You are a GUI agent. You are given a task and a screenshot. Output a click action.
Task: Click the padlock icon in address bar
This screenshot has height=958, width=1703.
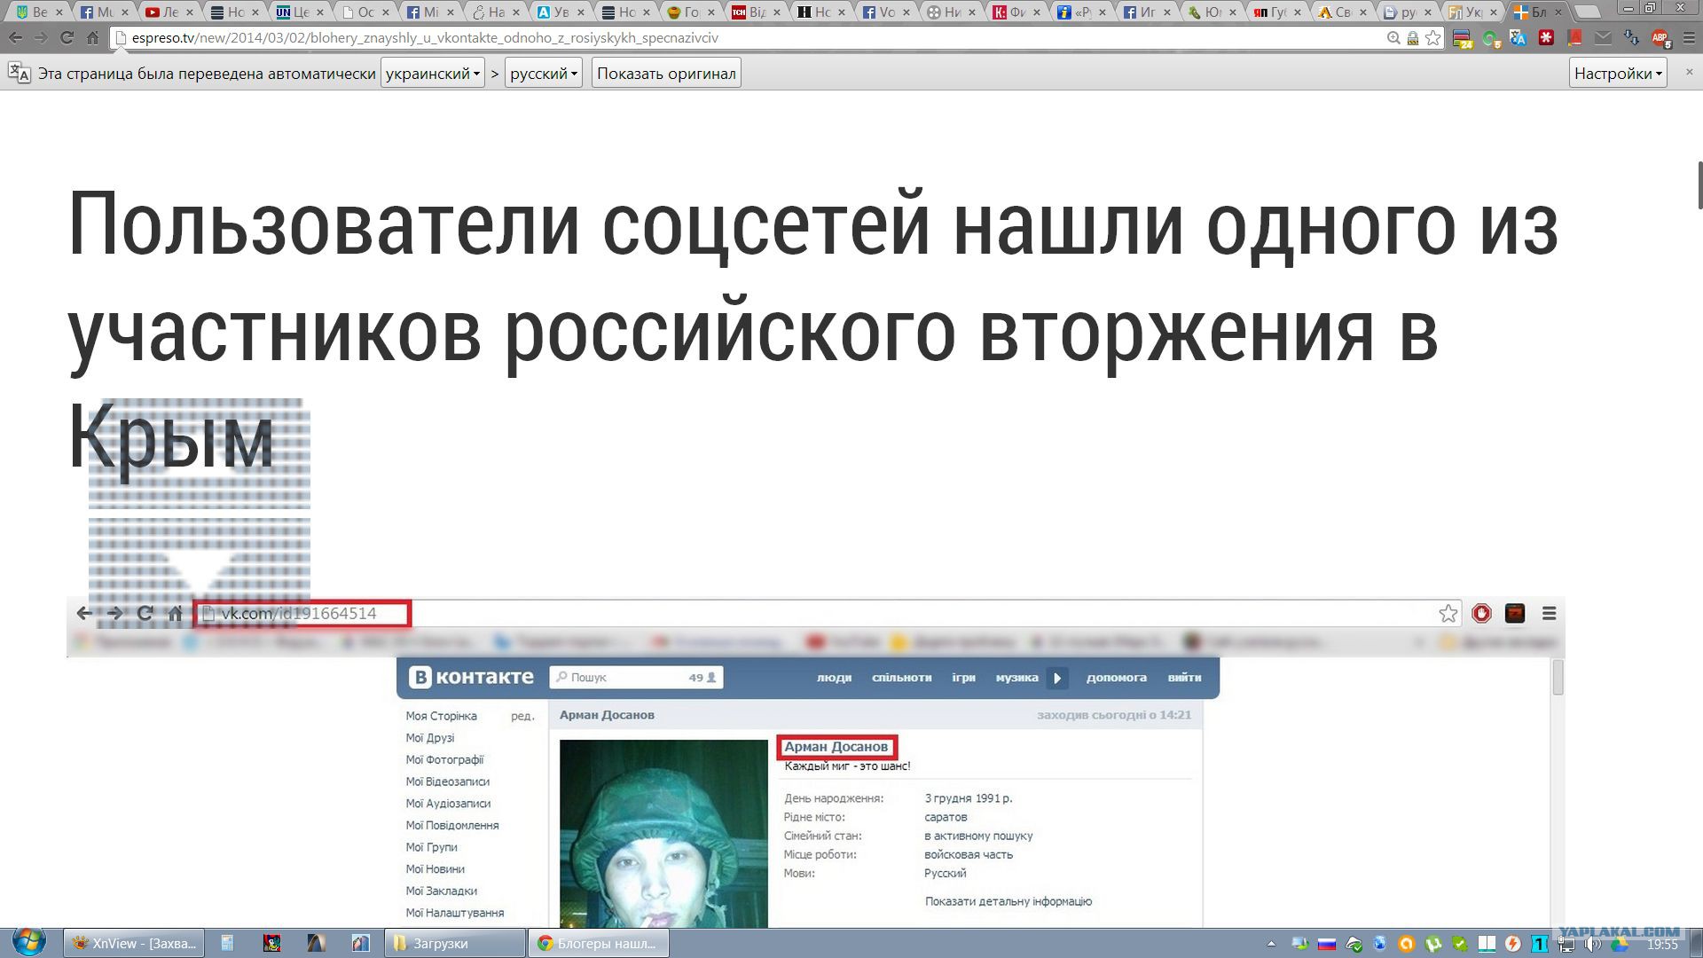click(x=1413, y=38)
